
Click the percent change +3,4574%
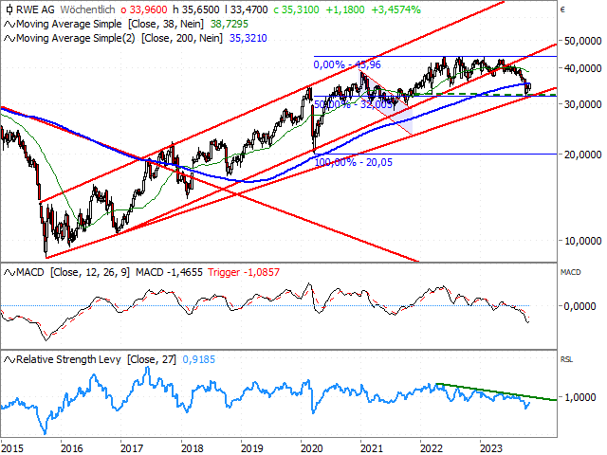[x=396, y=9]
